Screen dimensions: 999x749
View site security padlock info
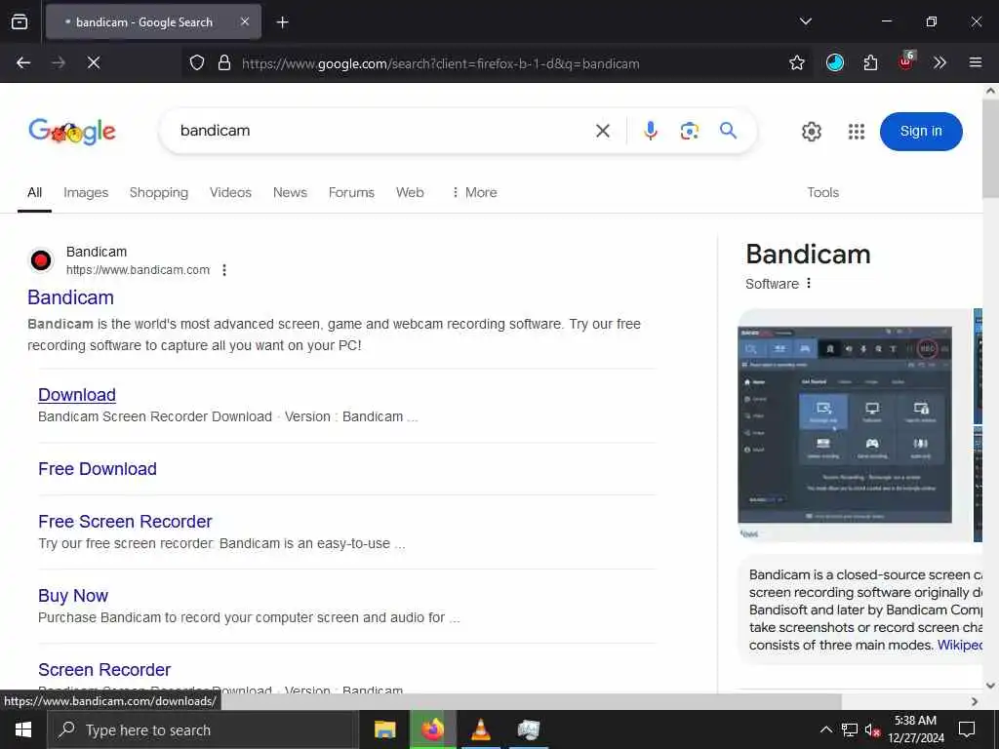click(224, 62)
